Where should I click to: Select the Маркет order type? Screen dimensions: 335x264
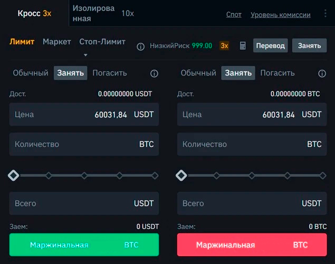coord(57,42)
